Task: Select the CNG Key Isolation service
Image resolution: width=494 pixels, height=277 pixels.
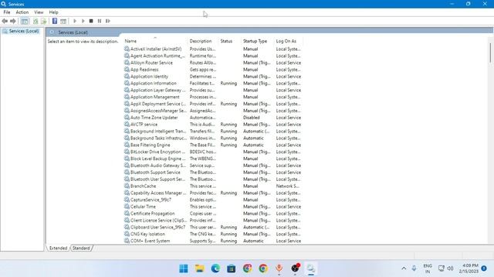Action: tap(213, 234)
